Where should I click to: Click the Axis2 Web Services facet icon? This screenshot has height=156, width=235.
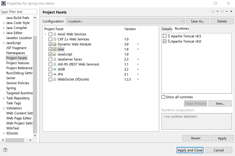(55, 34)
